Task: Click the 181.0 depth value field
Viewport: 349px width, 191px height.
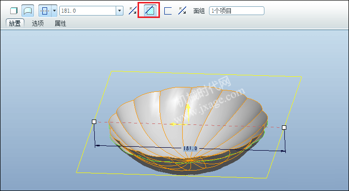Action: (x=87, y=11)
